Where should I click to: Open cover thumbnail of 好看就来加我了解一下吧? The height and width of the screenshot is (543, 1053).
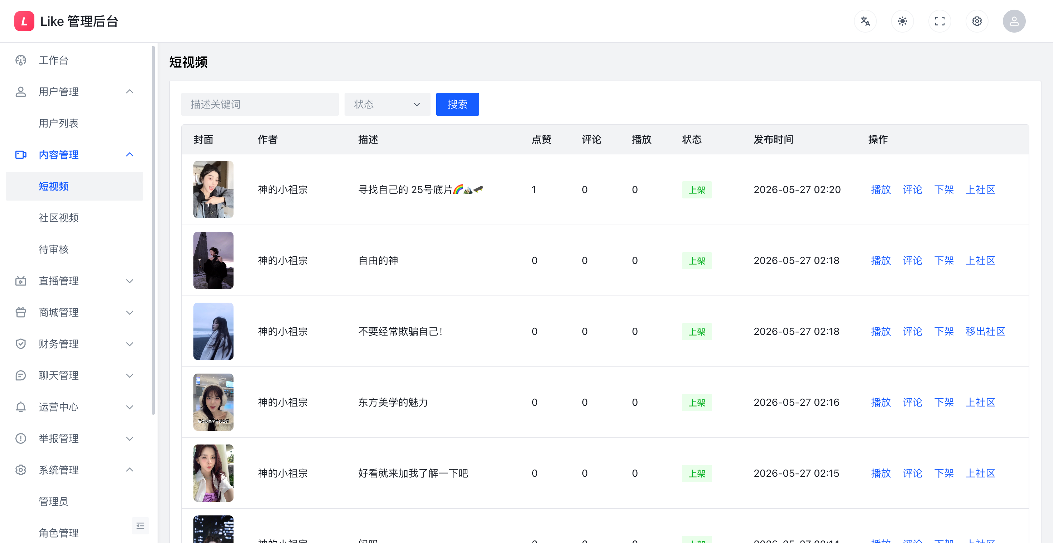(x=213, y=473)
